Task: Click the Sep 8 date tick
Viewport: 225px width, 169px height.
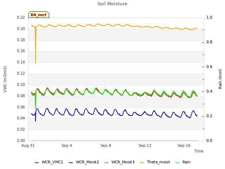Action: (106, 145)
